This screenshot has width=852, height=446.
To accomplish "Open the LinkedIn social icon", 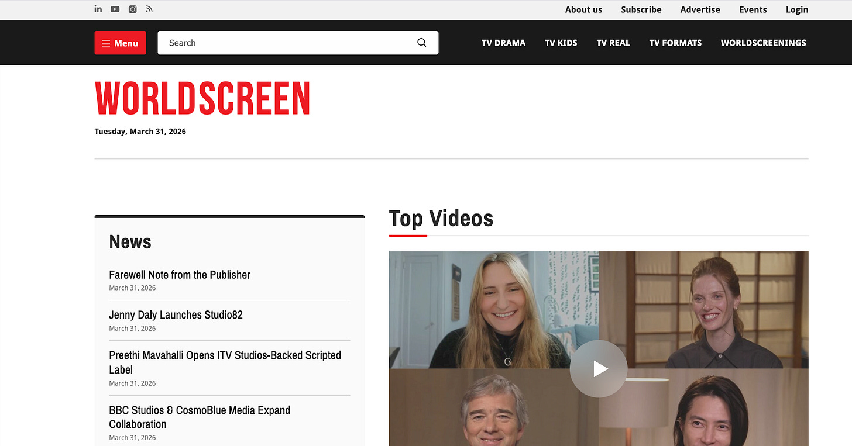I will pos(98,9).
